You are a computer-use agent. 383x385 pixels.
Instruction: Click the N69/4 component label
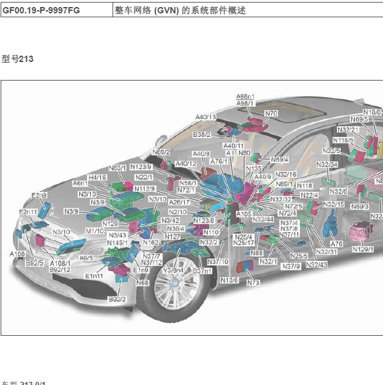tap(279, 160)
